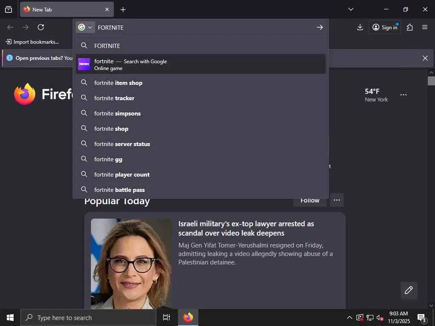
Task: Click the Fortnite purple thumbnail icon
Action: (x=84, y=64)
